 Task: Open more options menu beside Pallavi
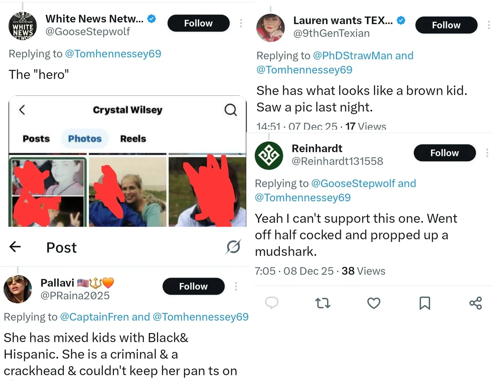[236, 286]
